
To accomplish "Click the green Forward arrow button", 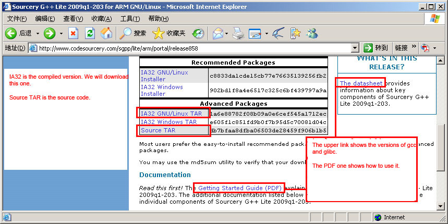I will click(x=50, y=33).
